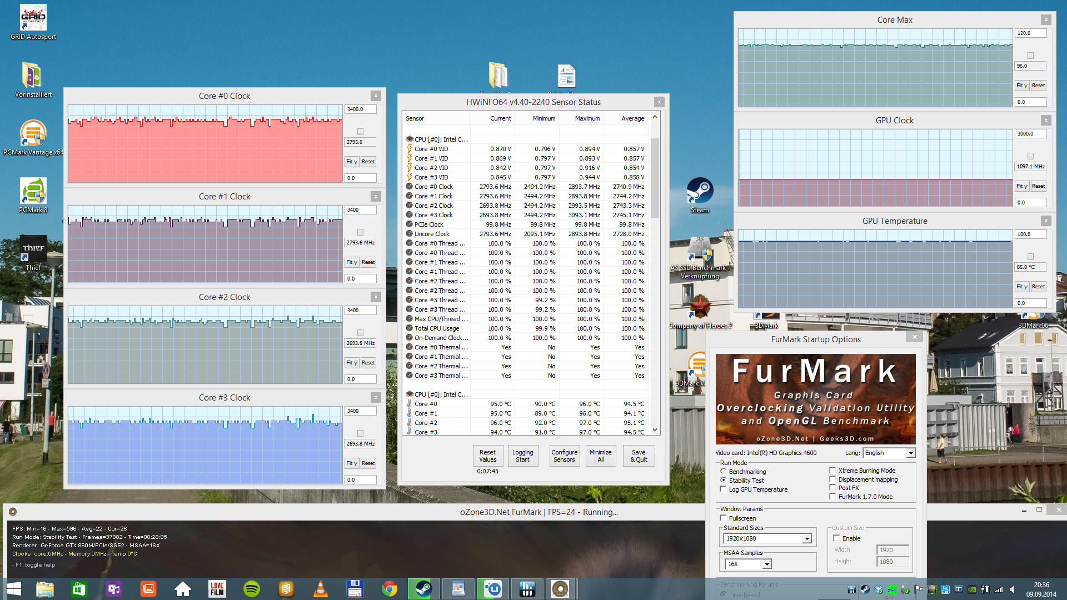
Task: Click the Reset Values button in HWiNFO
Action: coord(487,456)
